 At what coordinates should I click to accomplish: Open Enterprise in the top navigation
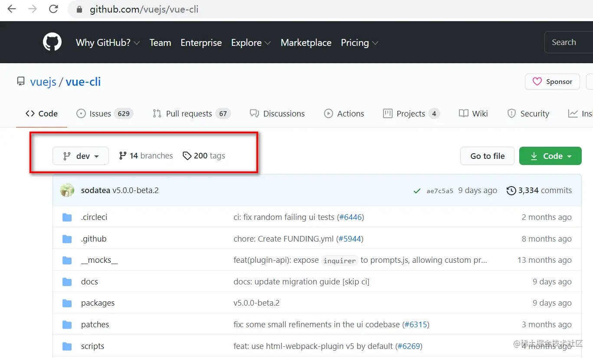click(x=201, y=42)
